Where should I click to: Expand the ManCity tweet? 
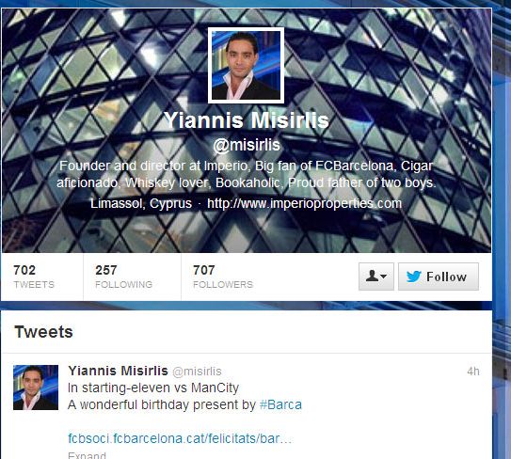pyautogui.click(x=87, y=454)
